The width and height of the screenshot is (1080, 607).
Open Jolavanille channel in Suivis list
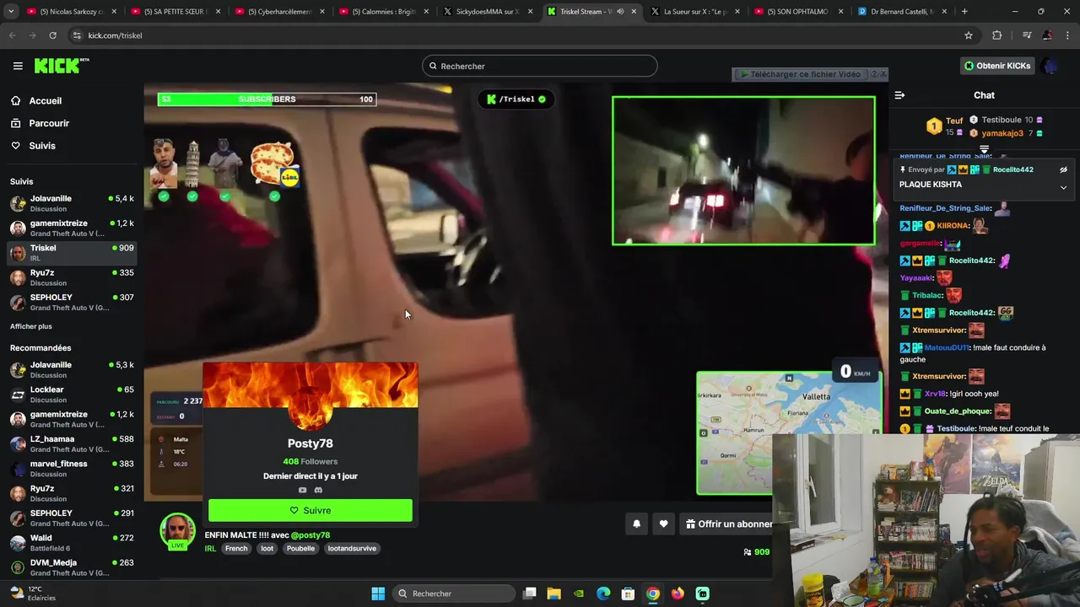point(72,203)
